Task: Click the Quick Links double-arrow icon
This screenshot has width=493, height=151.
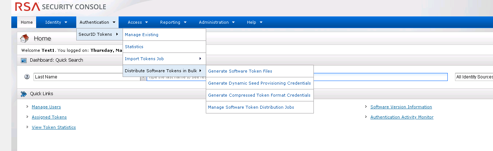Action: (x=24, y=94)
